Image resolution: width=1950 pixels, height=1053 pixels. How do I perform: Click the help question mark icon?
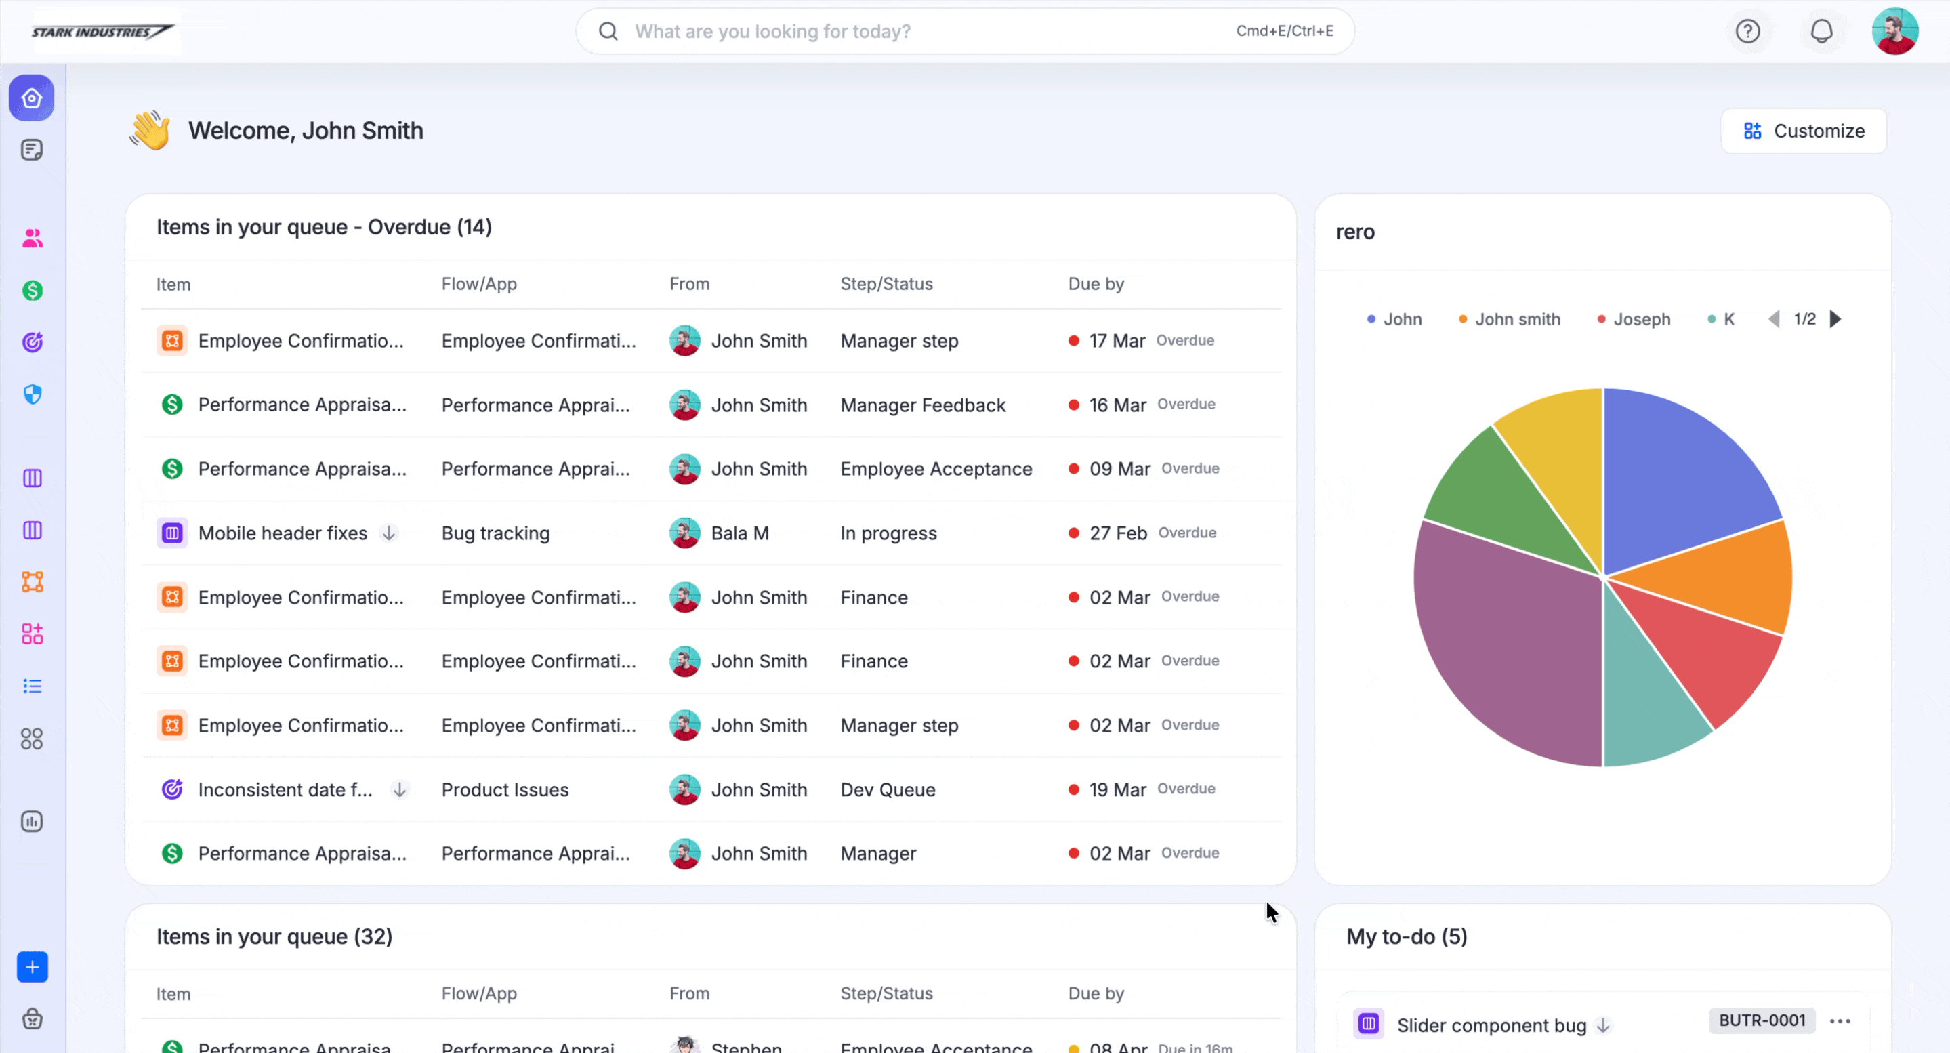pos(1747,31)
